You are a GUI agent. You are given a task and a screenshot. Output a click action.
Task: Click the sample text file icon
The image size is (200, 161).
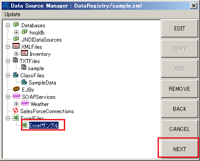[24, 67]
